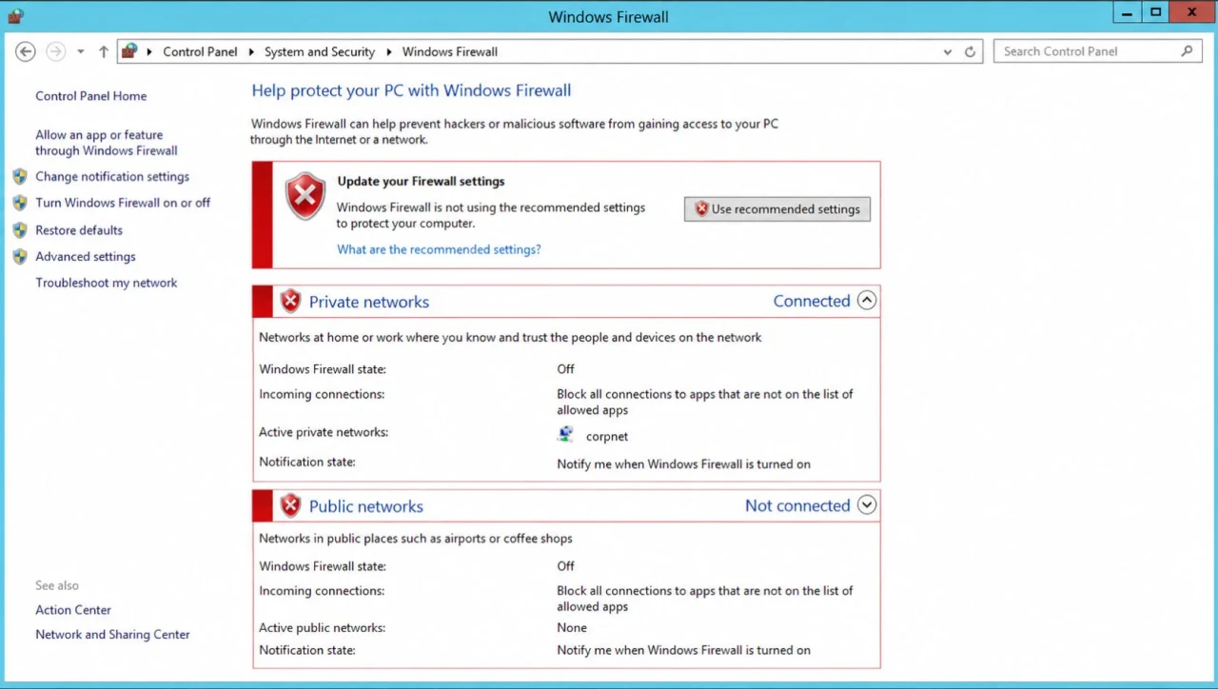The image size is (1218, 689).
Task: Select System and Security in breadcrumb
Action: [320, 51]
